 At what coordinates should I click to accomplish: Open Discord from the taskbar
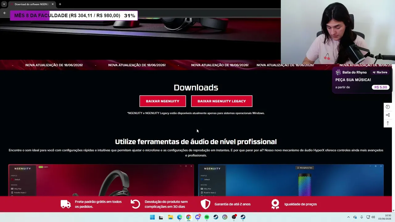[198, 217]
